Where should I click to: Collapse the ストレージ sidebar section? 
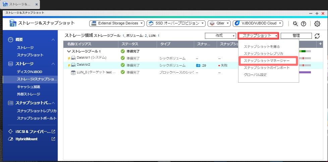(x=53, y=64)
